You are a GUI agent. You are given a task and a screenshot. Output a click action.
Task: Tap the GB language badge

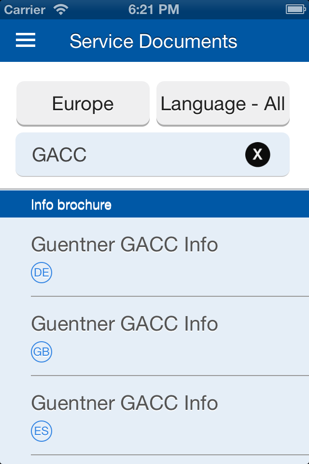point(42,352)
